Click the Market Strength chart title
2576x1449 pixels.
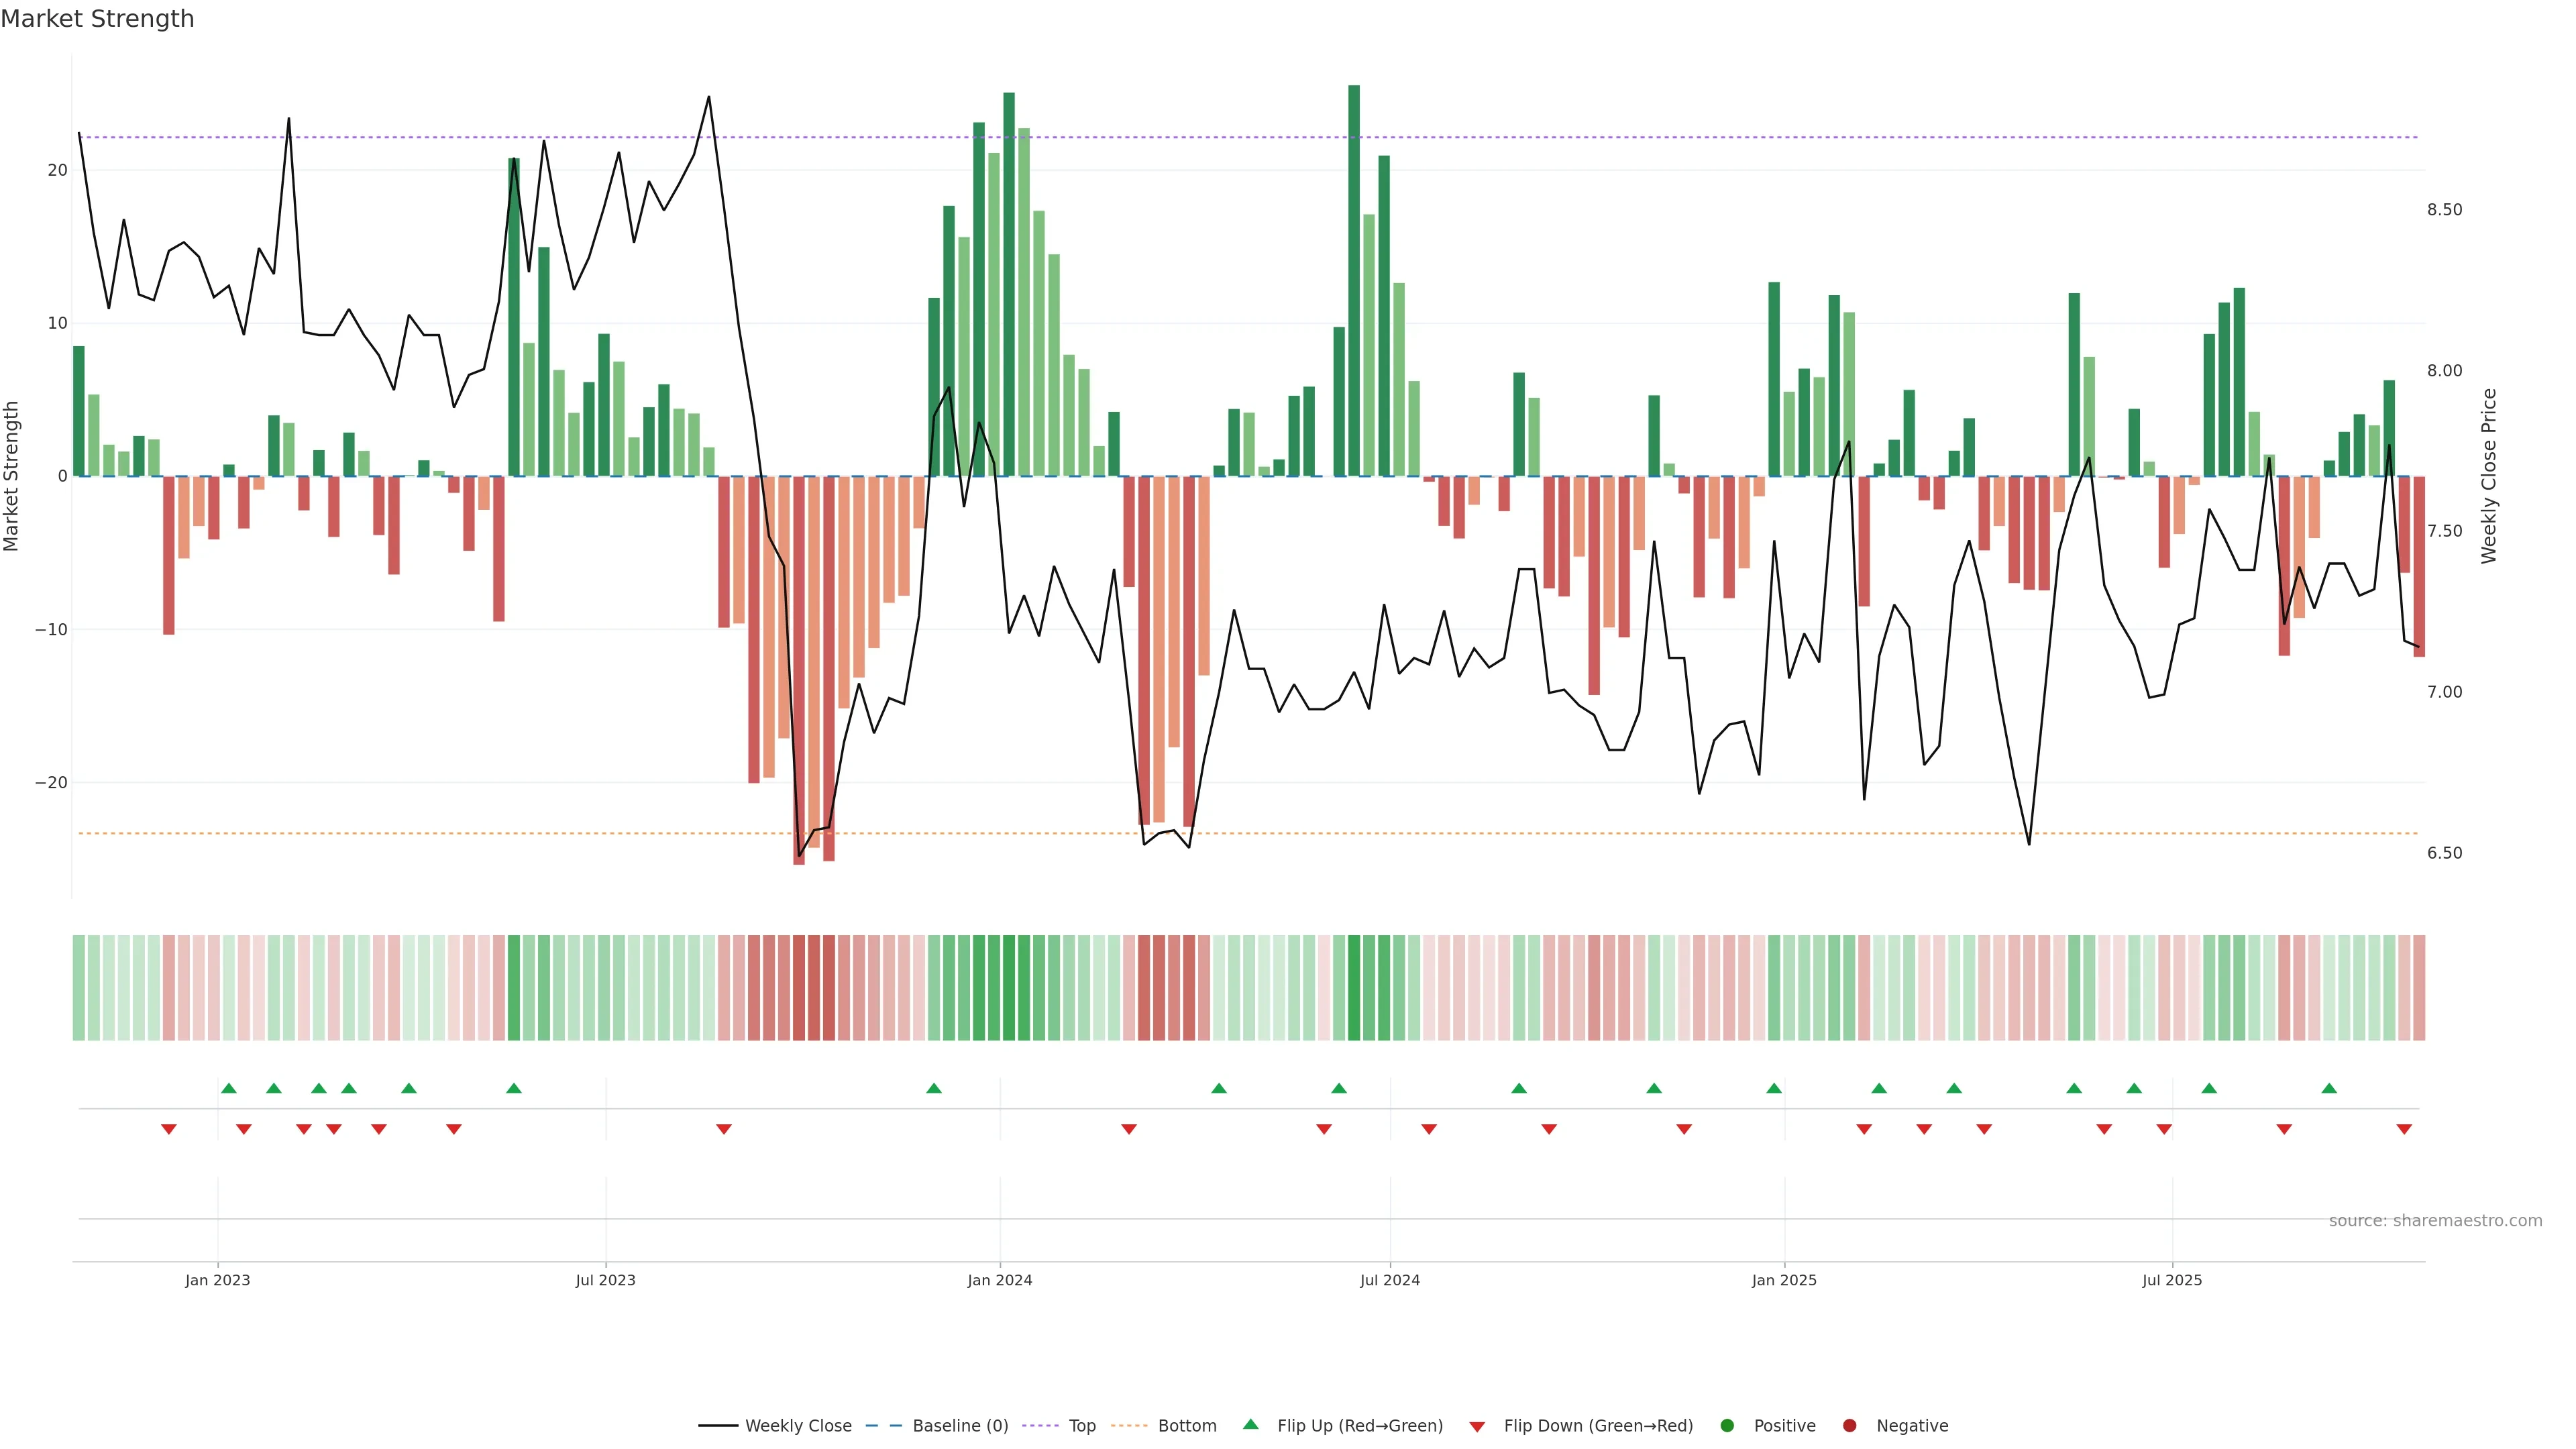click(x=97, y=19)
